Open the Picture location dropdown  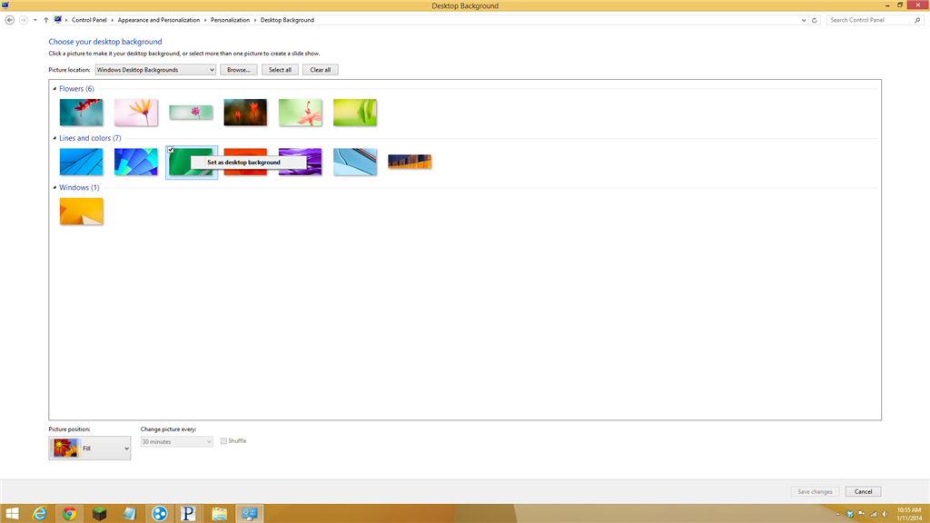pos(154,69)
